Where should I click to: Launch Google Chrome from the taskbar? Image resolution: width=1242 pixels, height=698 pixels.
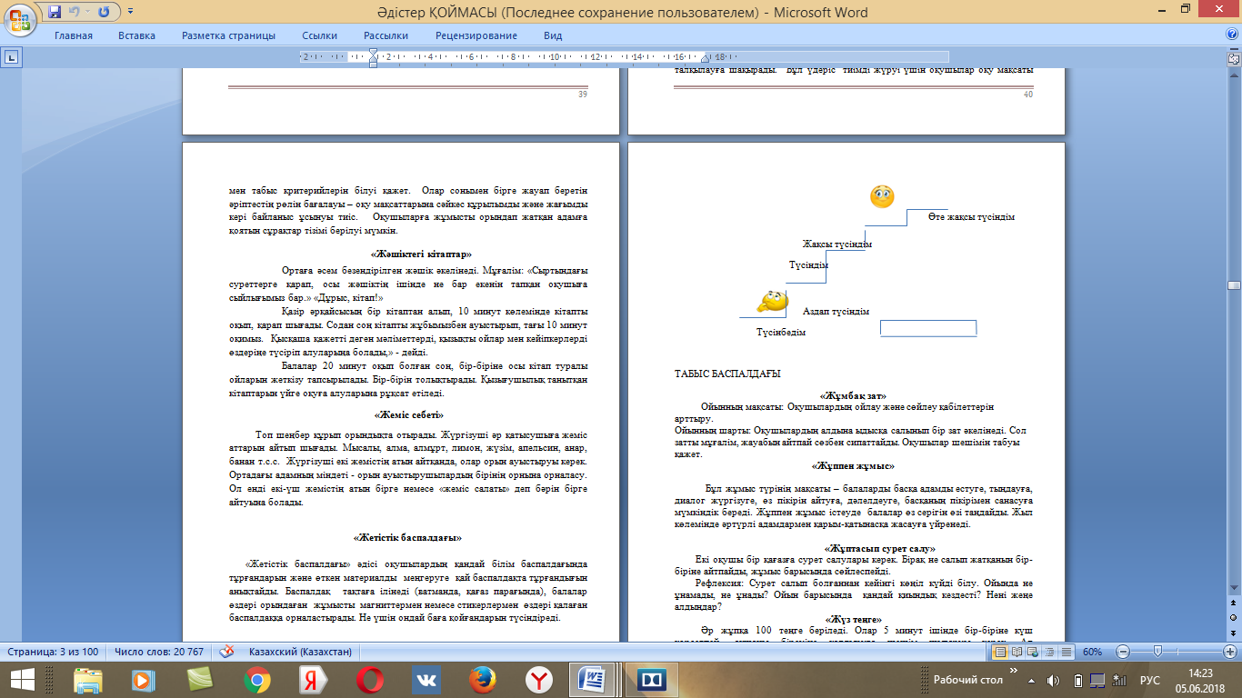pyautogui.click(x=257, y=679)
